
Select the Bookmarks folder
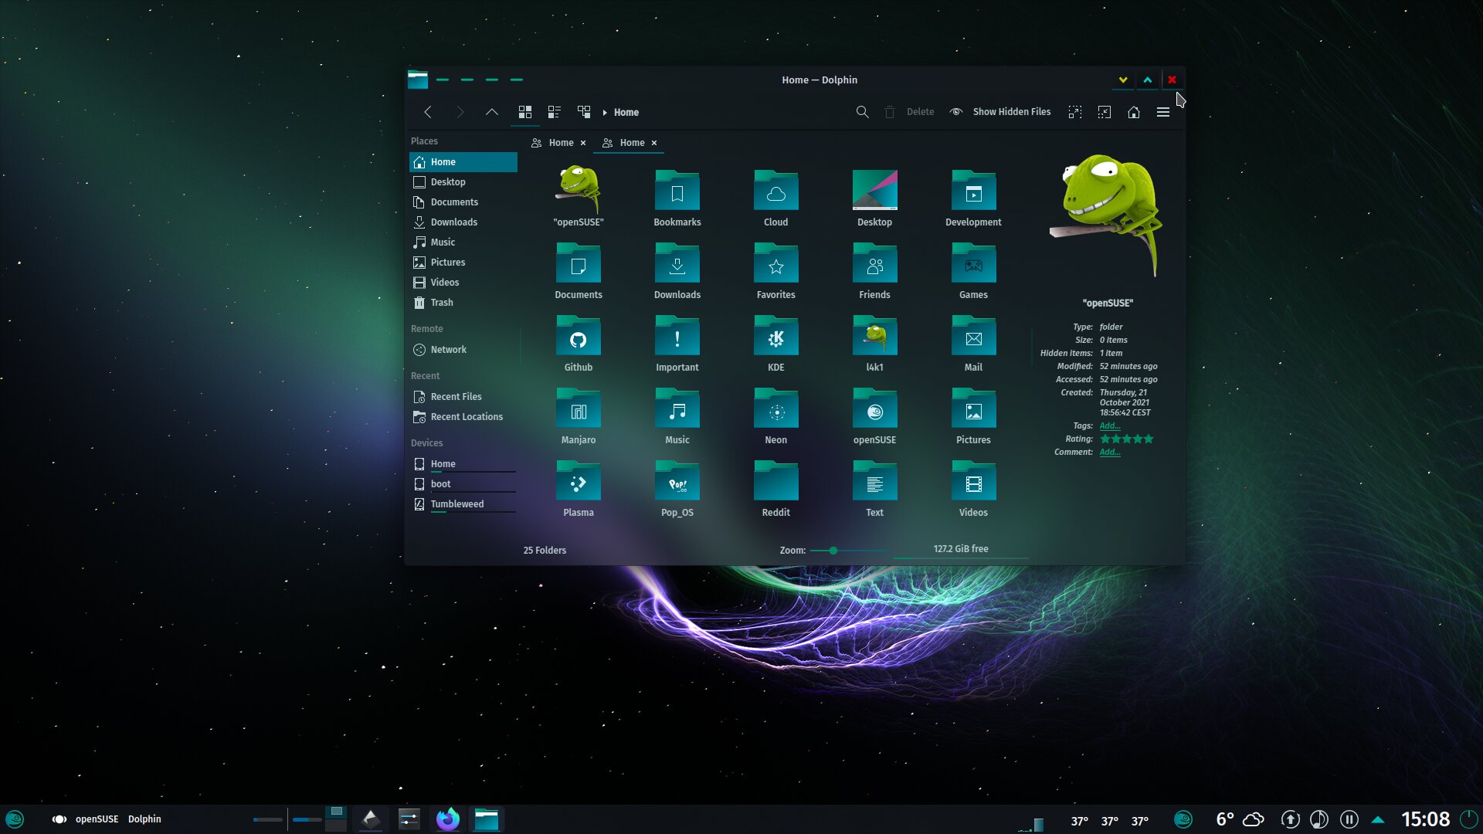677,198
